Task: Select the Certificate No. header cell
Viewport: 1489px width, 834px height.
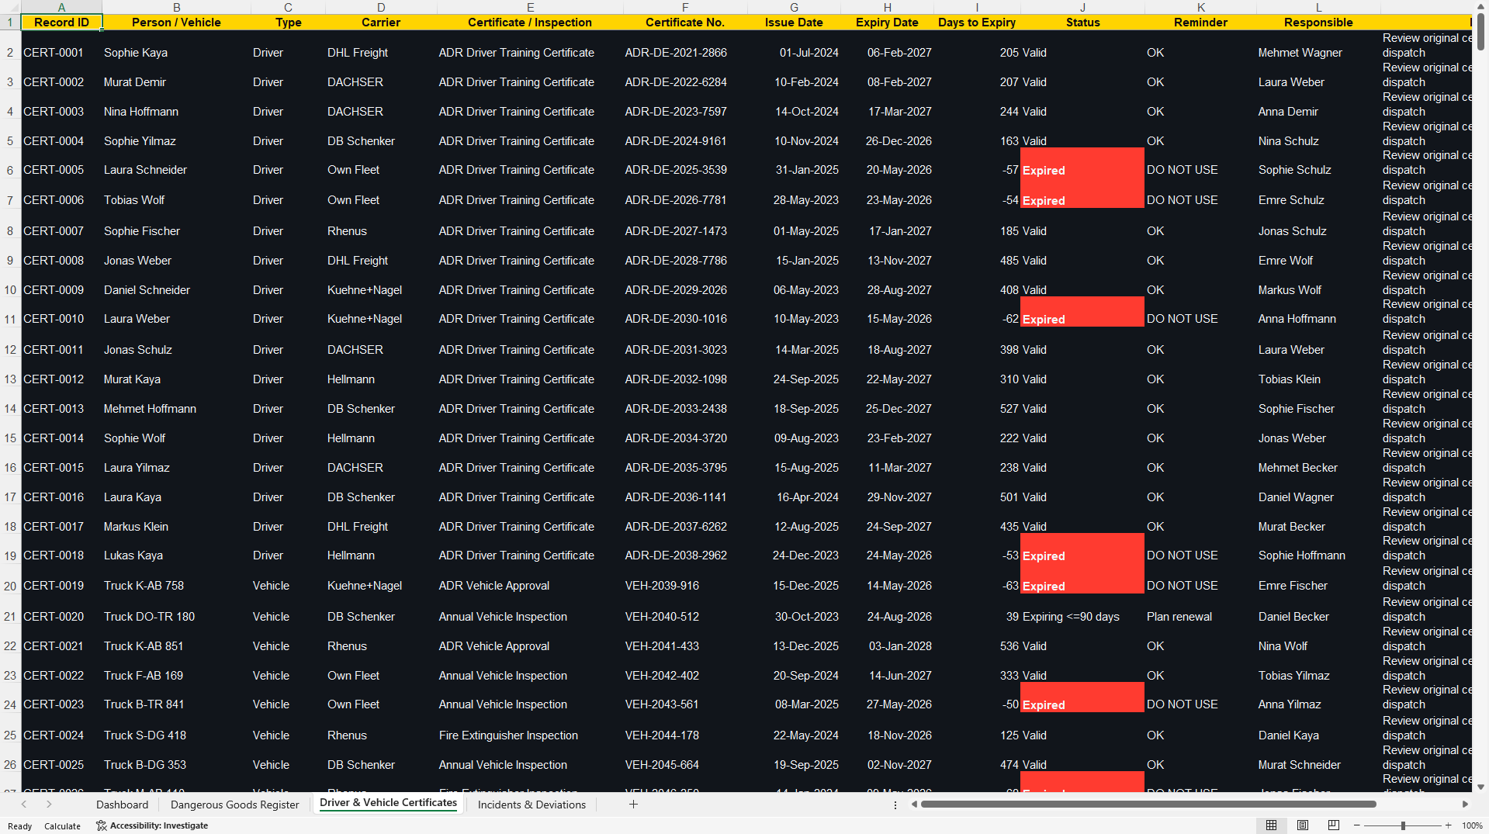Action: coord(685,22)
